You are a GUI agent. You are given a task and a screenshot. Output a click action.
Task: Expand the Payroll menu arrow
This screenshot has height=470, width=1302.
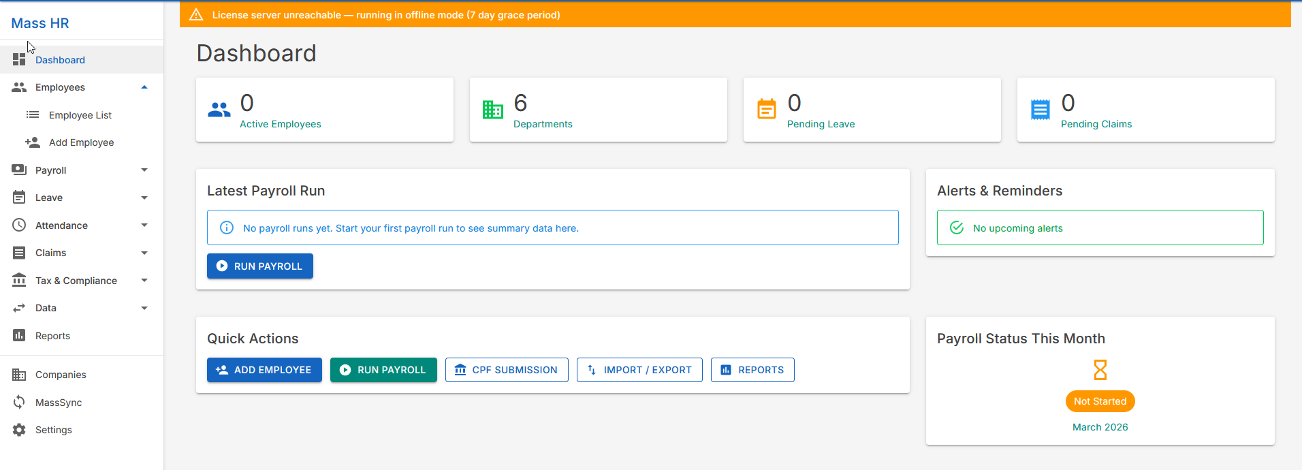(144, 170)
